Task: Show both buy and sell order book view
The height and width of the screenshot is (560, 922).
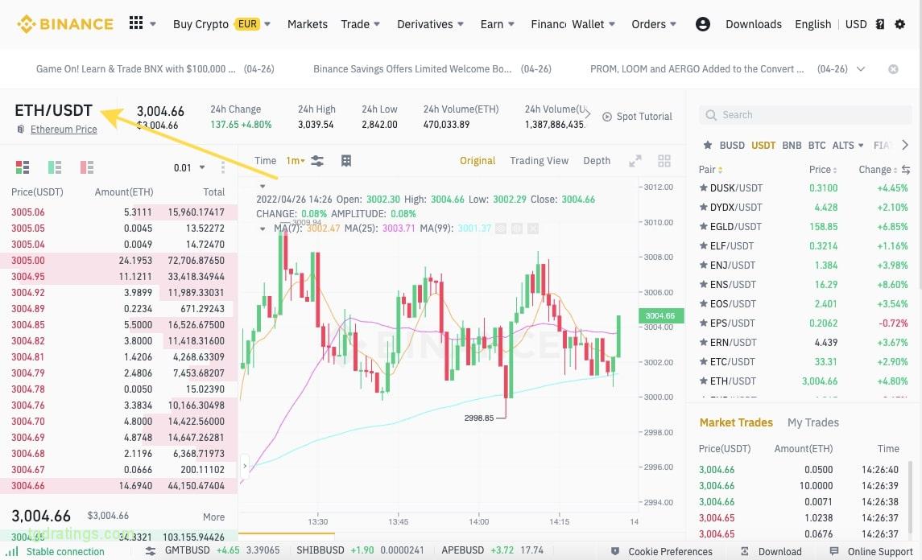Action: point(23,167)
